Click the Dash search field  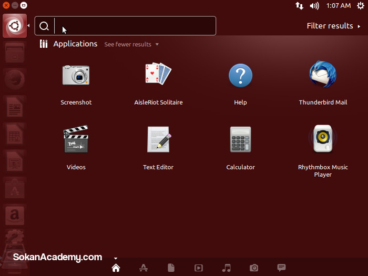coord(125,26)
